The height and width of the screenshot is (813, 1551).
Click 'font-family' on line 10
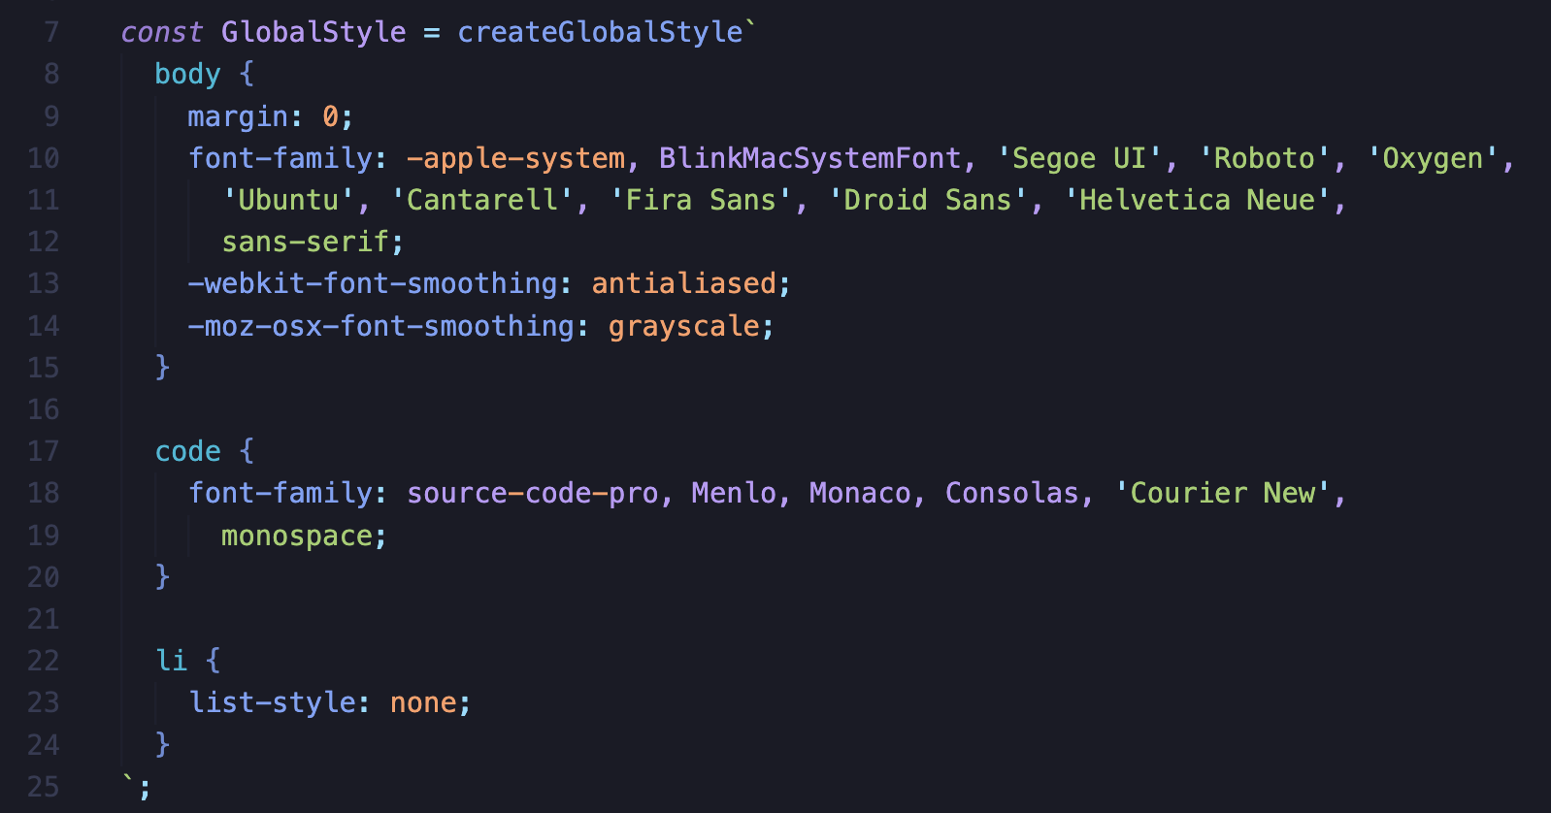[x=280, y=158]
